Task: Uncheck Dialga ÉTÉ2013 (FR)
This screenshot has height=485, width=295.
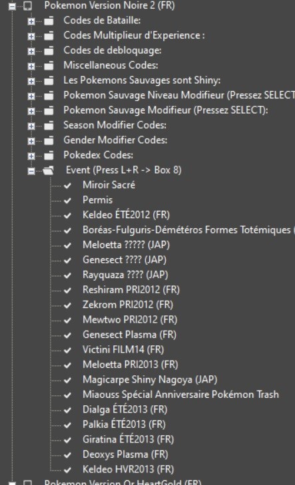Action: [x=67, y=410]
